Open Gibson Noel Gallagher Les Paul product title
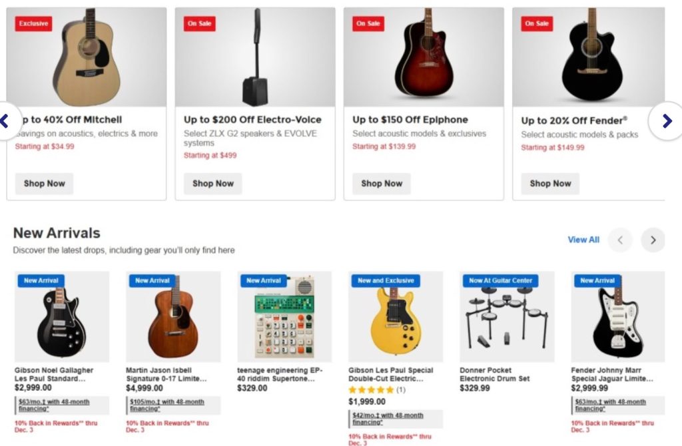 pos(54,374)
